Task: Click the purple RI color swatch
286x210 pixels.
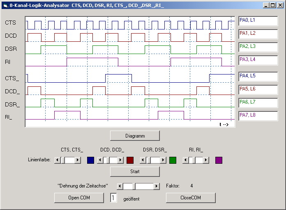Action: (219, 160)
